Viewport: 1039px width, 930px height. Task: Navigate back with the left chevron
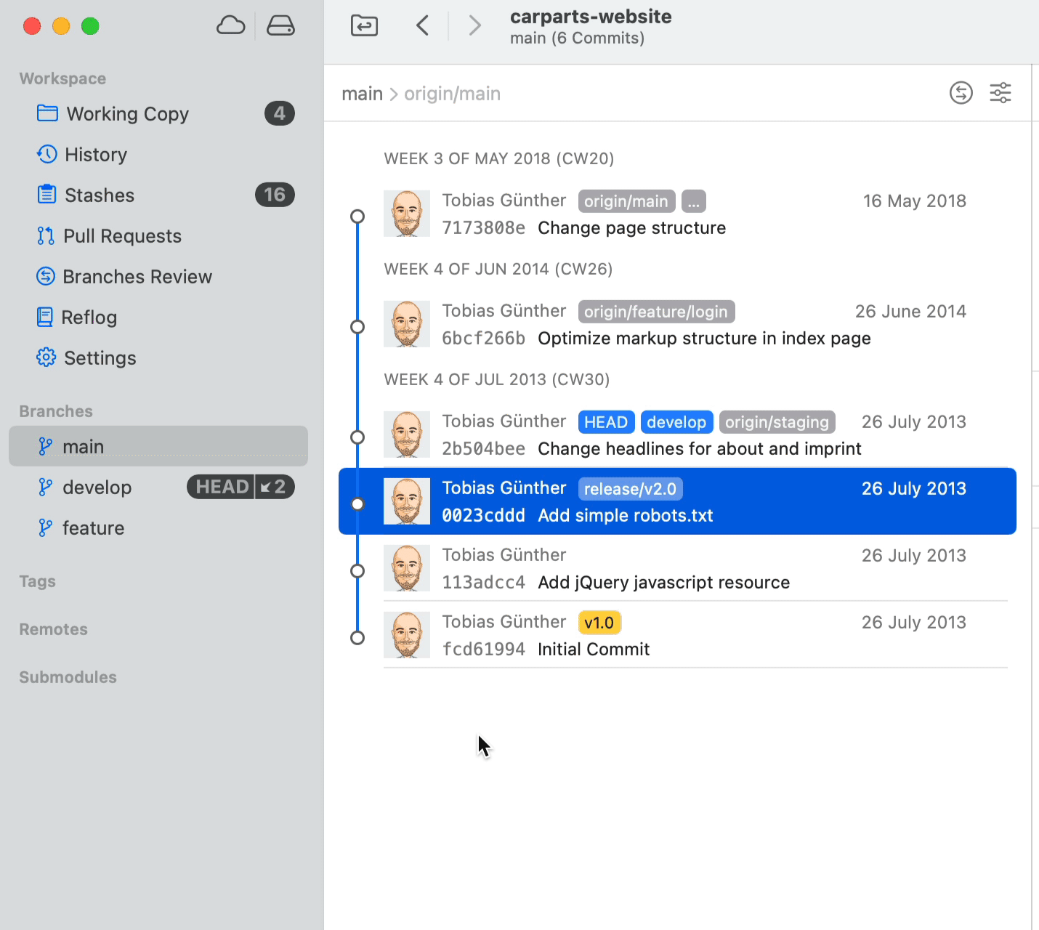(423, 26)
